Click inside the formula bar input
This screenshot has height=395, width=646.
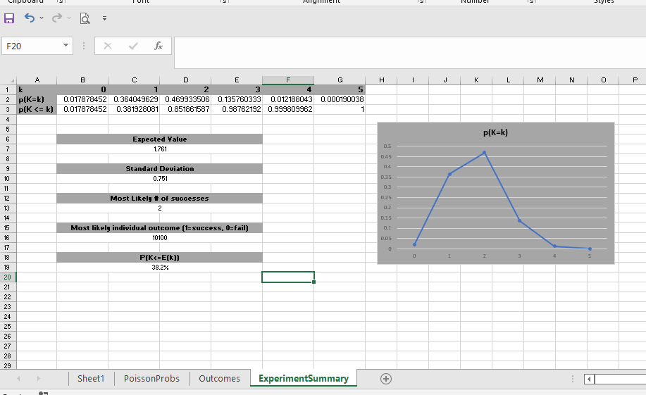pyautogui.click(x=409, y=46)
